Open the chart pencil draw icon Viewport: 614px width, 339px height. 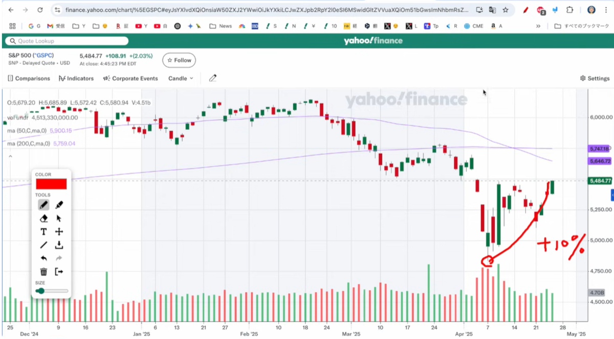[213, 78]
